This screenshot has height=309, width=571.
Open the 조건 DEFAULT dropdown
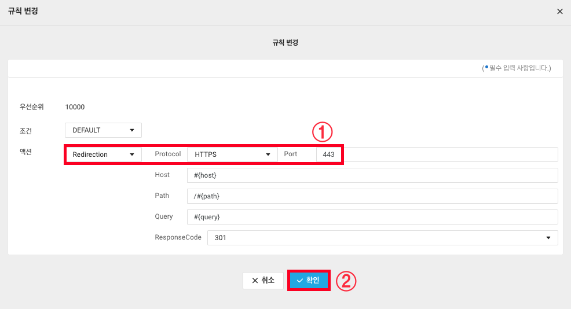coord(103,130)
